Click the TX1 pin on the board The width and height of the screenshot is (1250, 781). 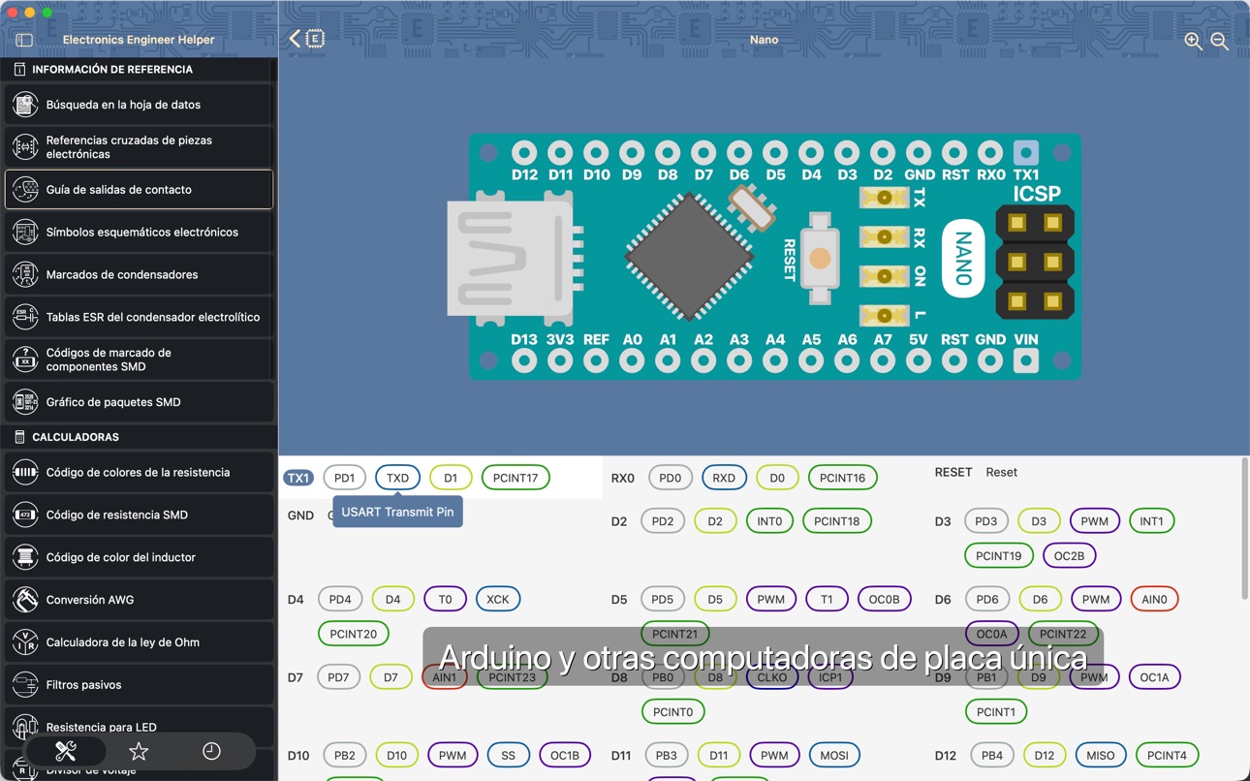(x=1025, y=152)
